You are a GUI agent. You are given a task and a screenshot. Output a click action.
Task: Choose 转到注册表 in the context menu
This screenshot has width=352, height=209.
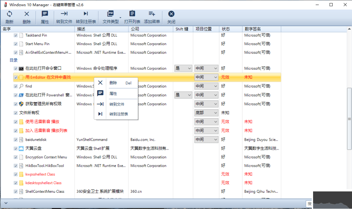click(x=118, y=114)
